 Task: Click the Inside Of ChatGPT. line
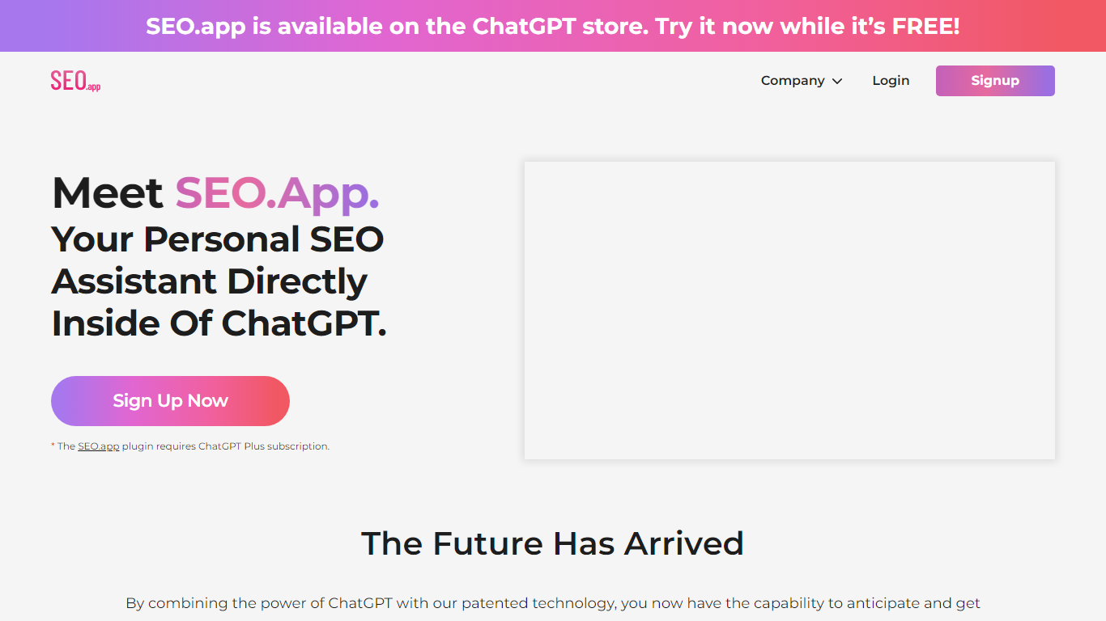pos(219,323)
